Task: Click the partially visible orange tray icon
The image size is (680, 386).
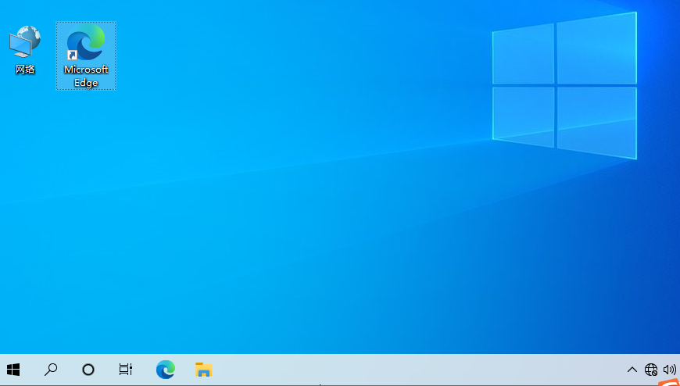Action: (x=668, y=383)
